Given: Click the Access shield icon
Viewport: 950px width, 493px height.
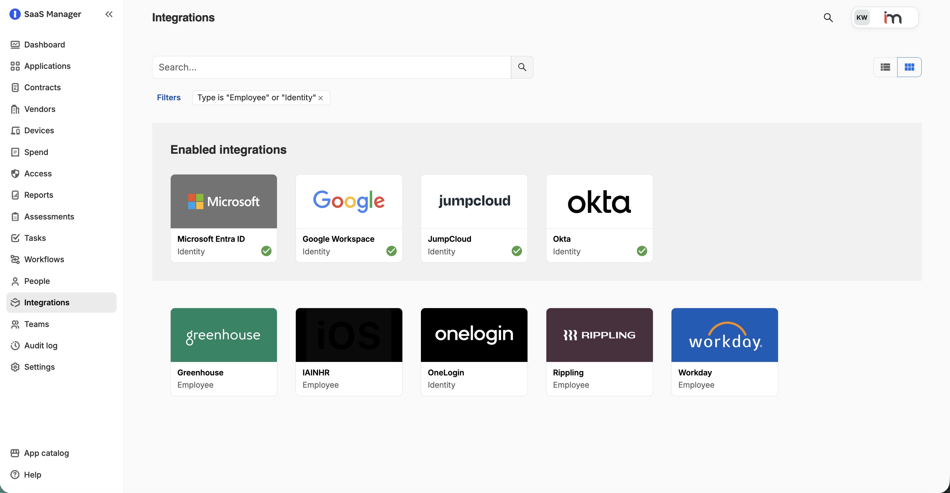Looking at the screenshot, I should click(15, 173).
